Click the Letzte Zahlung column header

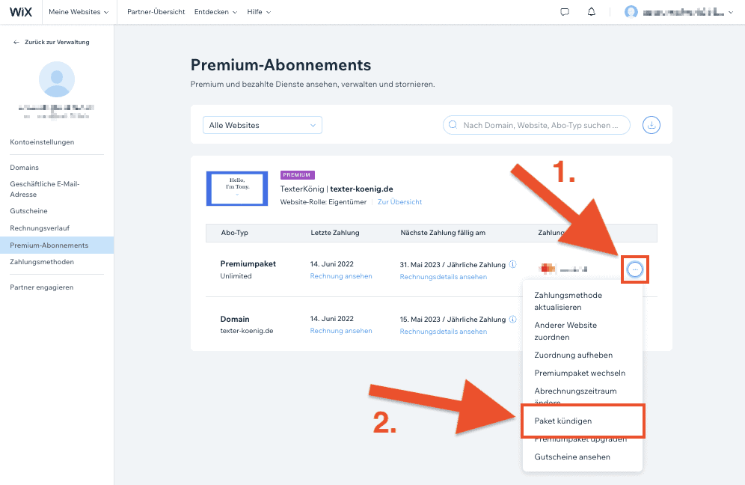pos(334,233)
